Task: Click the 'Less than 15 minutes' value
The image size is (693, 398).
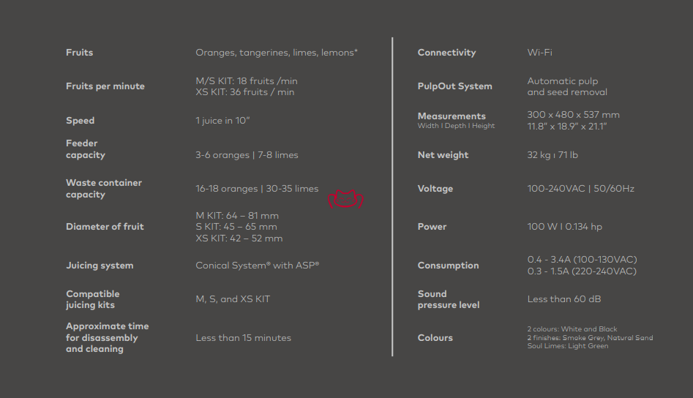Action: (244, 338)
